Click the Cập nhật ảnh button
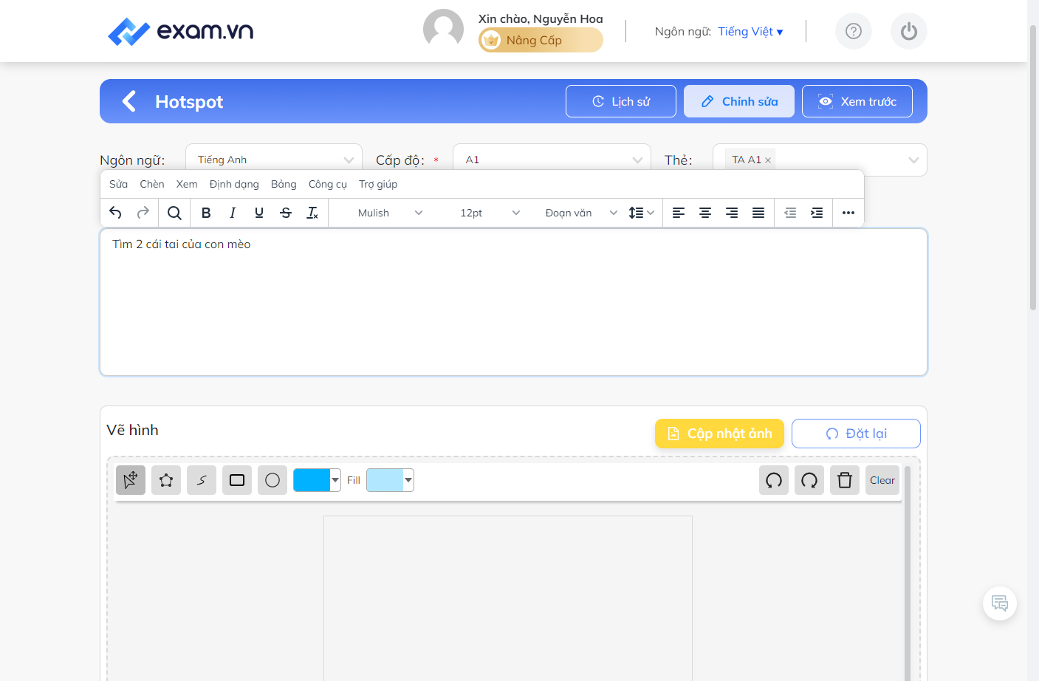 click(x=719, y=434)
